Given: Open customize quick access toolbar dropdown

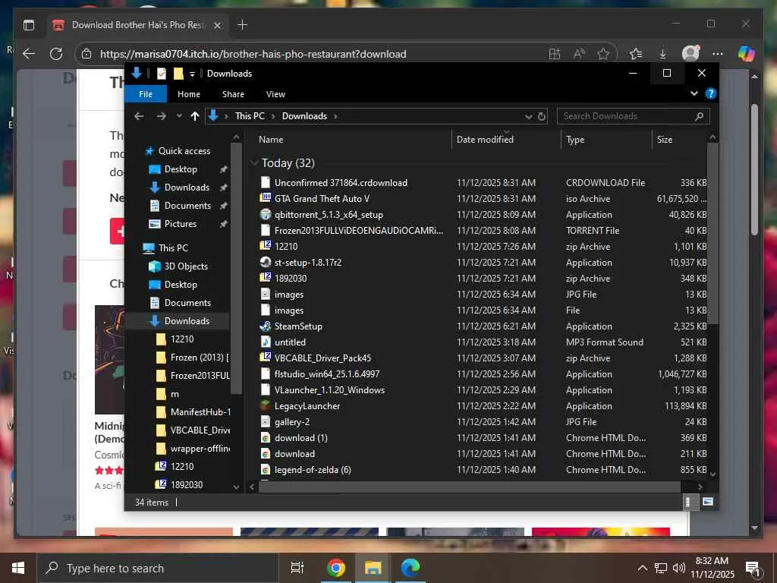Looking at the screenshot, I should click(x=192, y=74).
